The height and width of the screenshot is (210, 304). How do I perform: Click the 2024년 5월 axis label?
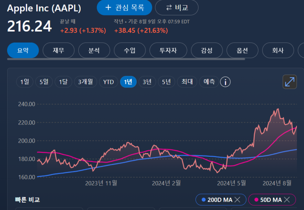click(x=232, y=183)
